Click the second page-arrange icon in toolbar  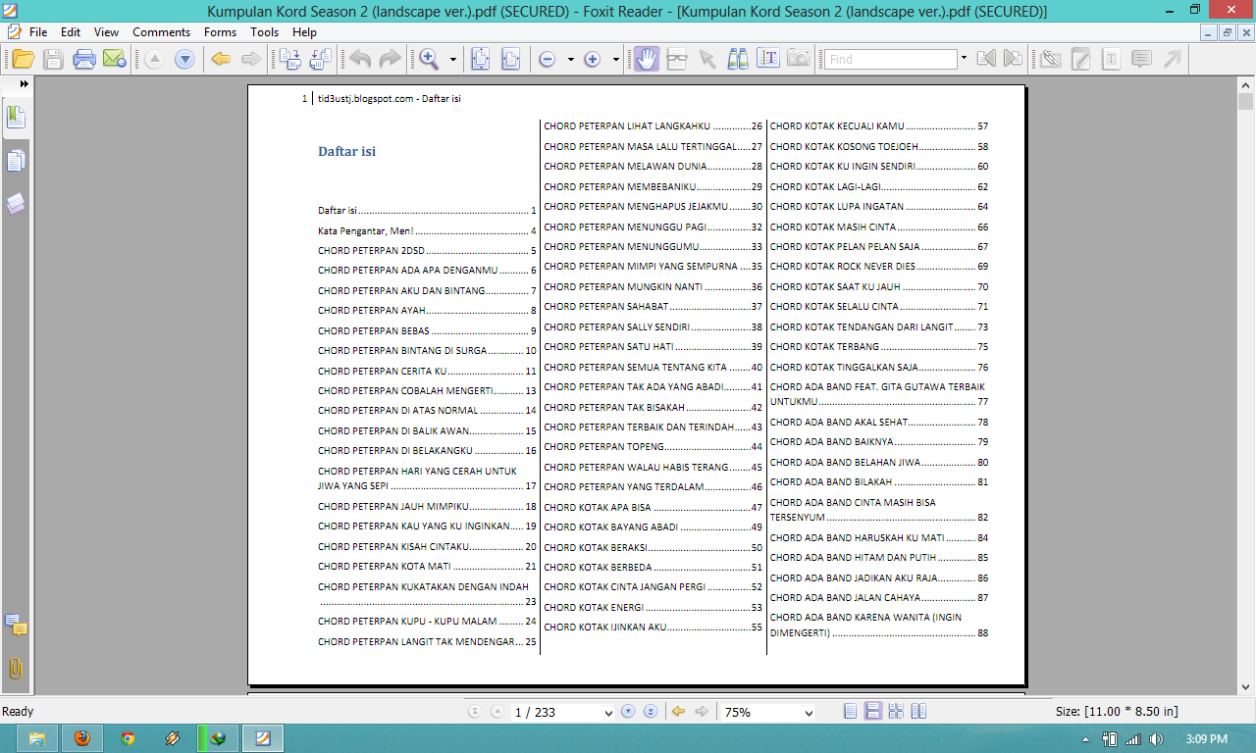(x=321, y=60)
